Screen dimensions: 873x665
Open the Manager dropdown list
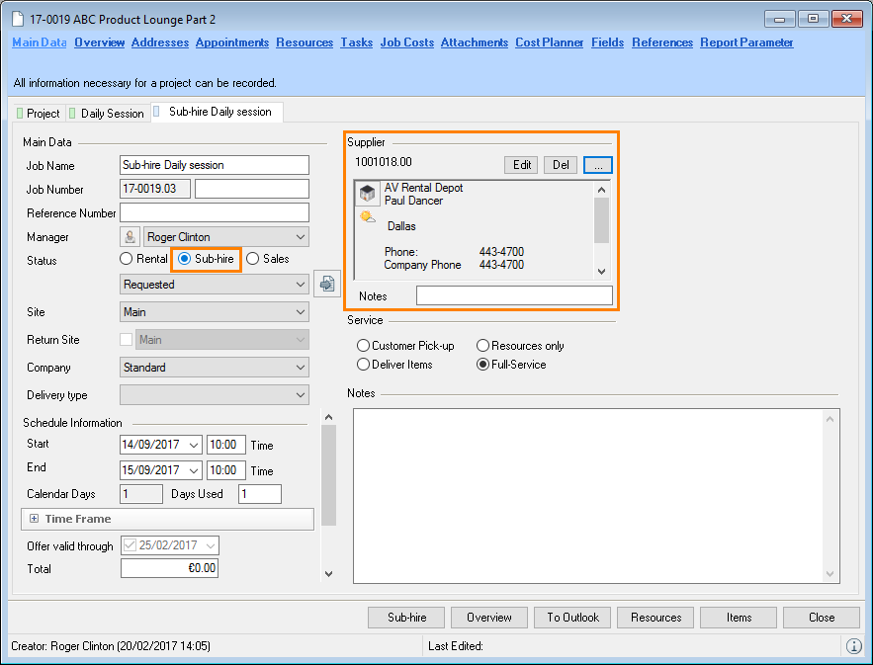coord(301,237)
